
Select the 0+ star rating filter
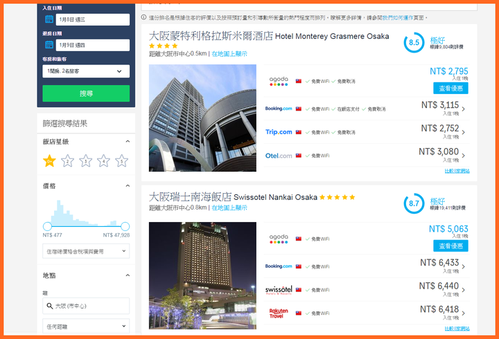(49, 161)
